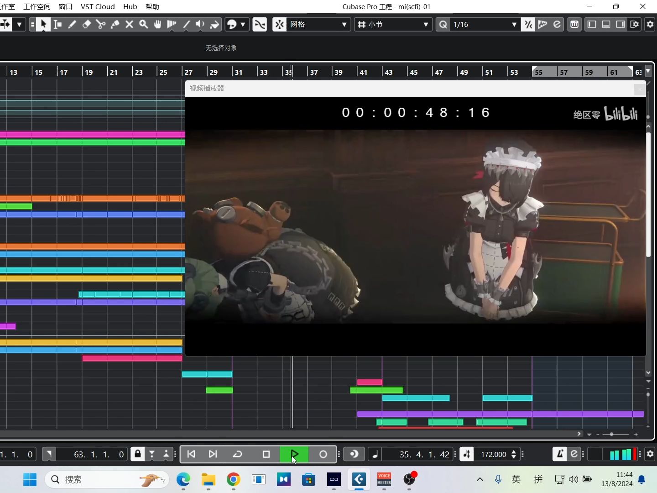Open the Hub menu

[130, 6]
